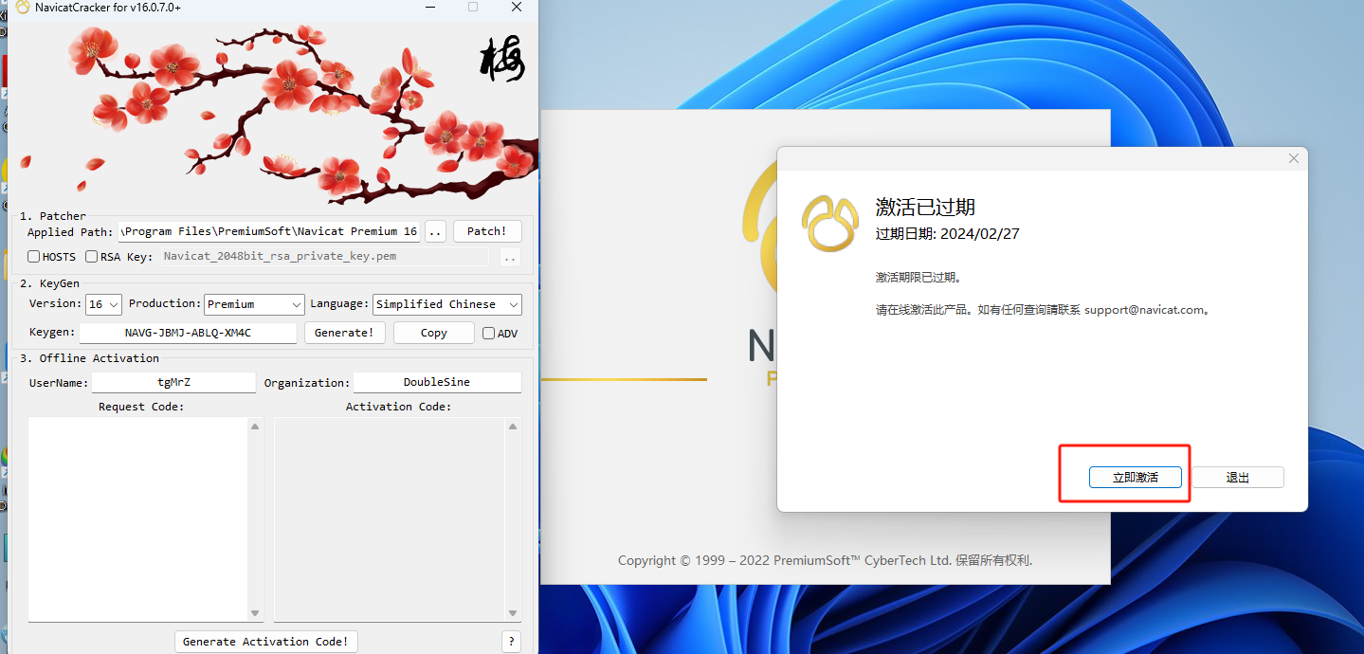Click the UserName field containing tgMrZ
Image resolution: width=1364 pixels, height=654 pixels.
(x=173, y=382)
